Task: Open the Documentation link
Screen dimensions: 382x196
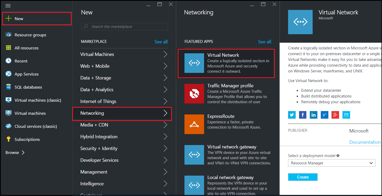Action: pyautogui.click(x=365, y=142)
